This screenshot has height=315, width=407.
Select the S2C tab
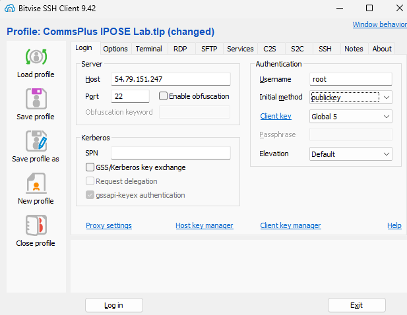297,49
